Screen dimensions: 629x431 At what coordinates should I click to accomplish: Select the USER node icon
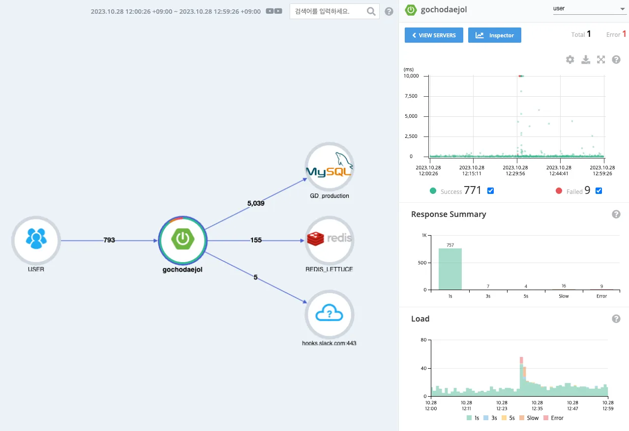35,240
